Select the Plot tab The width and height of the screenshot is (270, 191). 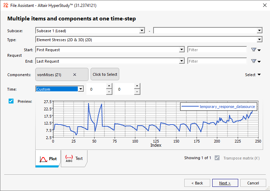48,159
